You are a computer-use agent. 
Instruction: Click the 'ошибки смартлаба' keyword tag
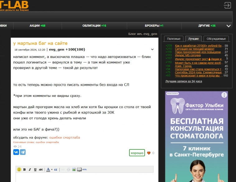pyautogui.click(x=47, y=142)
